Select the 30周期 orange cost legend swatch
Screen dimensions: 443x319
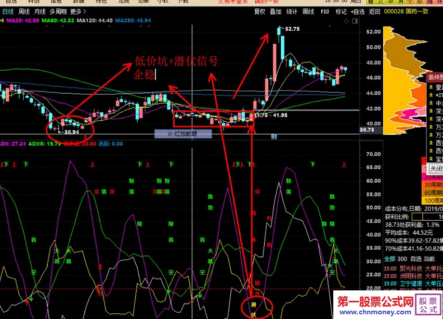[432, 185]
